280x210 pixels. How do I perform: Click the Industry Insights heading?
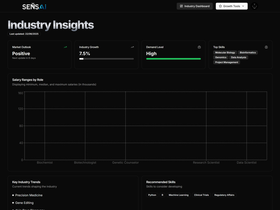click(51, 25)
